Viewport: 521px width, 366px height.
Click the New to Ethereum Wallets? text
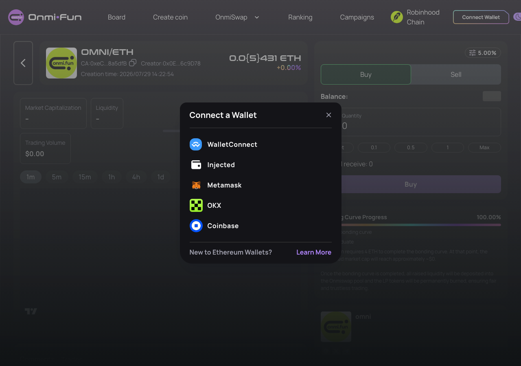pos(231,252)
